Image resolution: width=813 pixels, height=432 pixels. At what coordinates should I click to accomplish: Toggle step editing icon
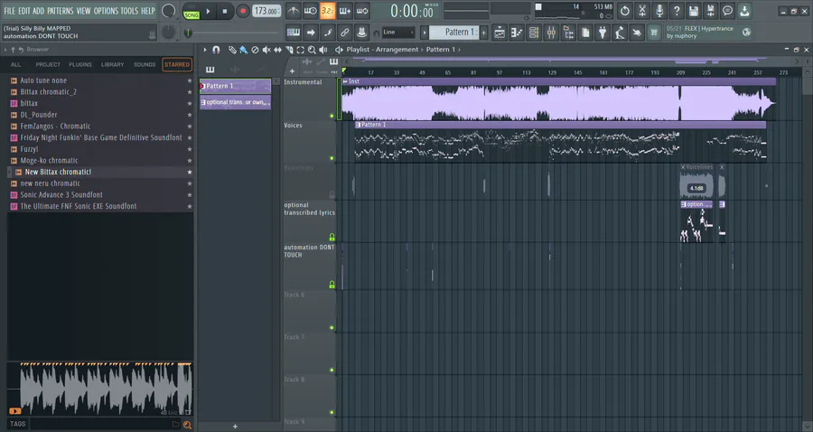pyautogui.click(x=328, y=33)
